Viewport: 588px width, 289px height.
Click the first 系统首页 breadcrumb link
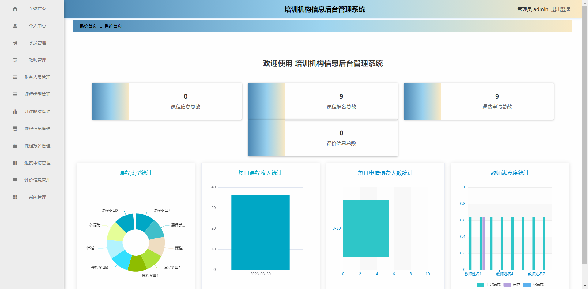[88, 26]
